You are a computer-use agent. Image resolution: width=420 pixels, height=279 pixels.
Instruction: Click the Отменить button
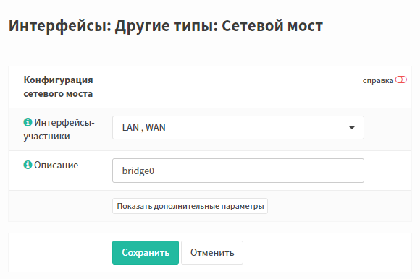click(x=212, y=252)
